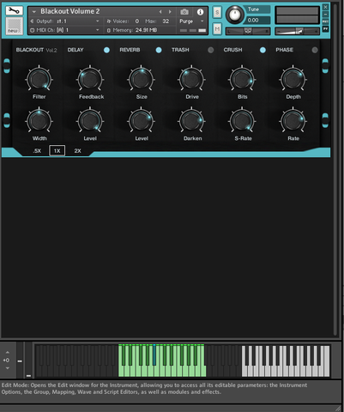The image size is (344, 412).
Task: Click the instrument thumbnail labeled new
Action: point(14,26)
